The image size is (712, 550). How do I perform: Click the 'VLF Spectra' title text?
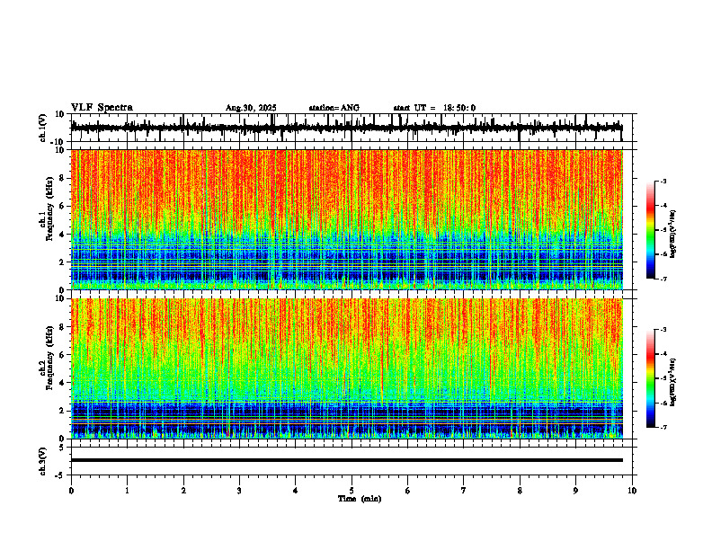[x=102, y=108]
